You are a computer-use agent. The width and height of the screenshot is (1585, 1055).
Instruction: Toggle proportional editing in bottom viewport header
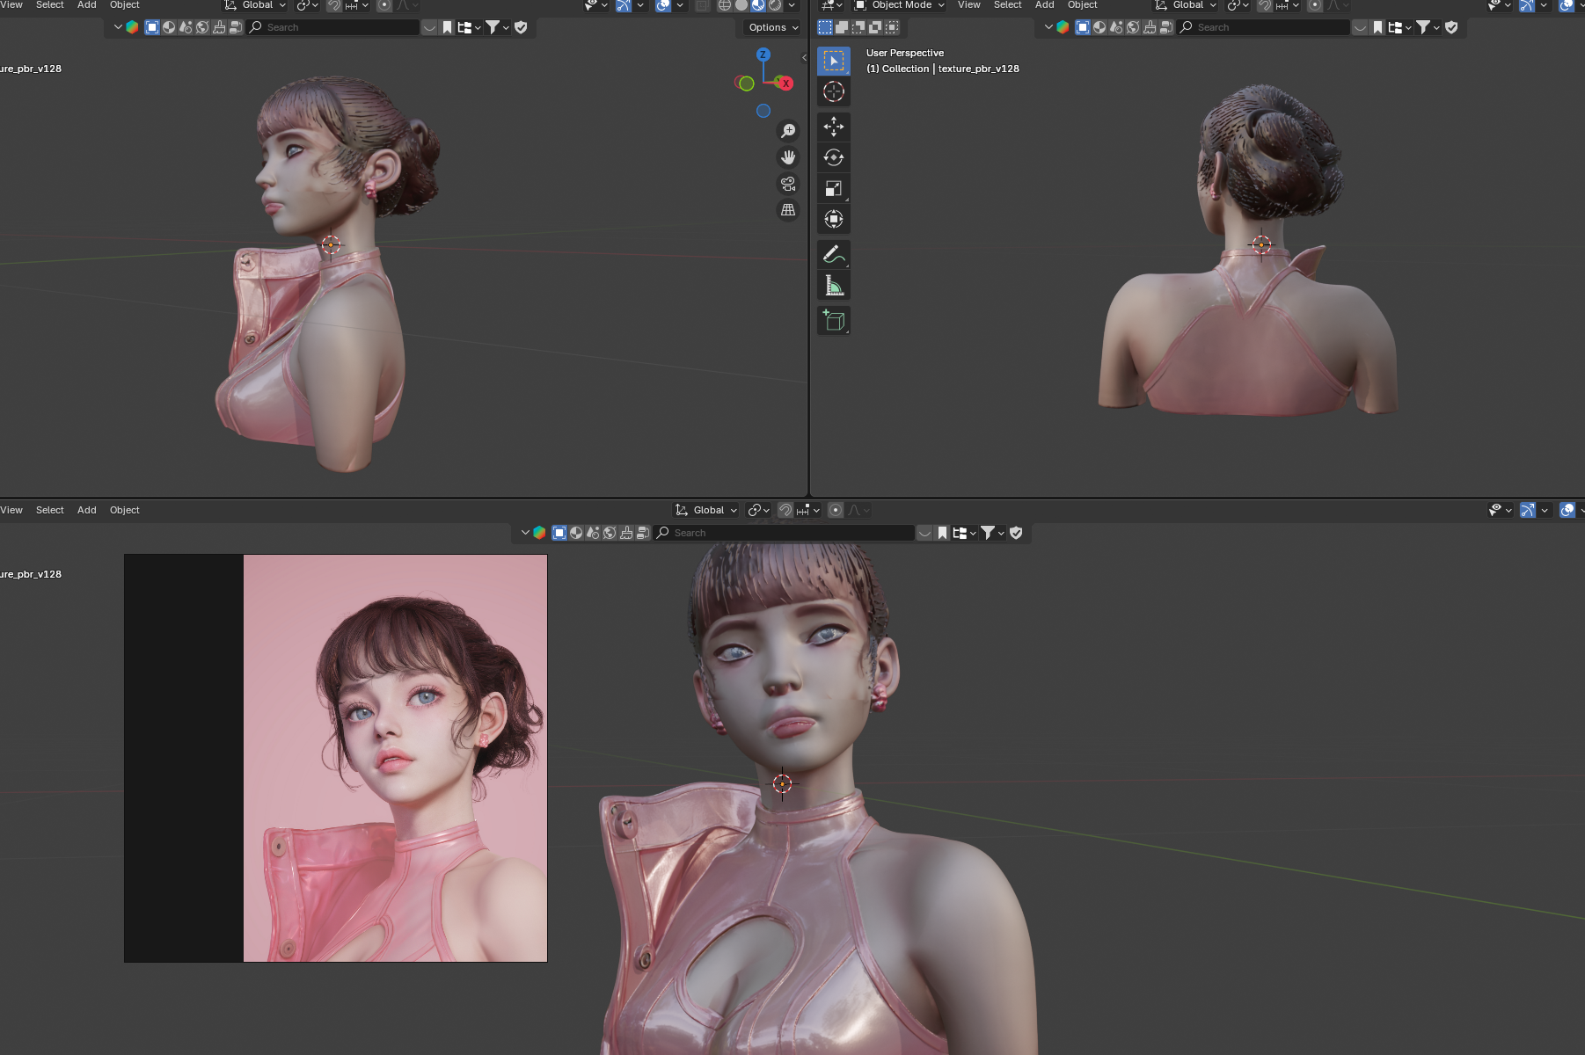(836, 510)
